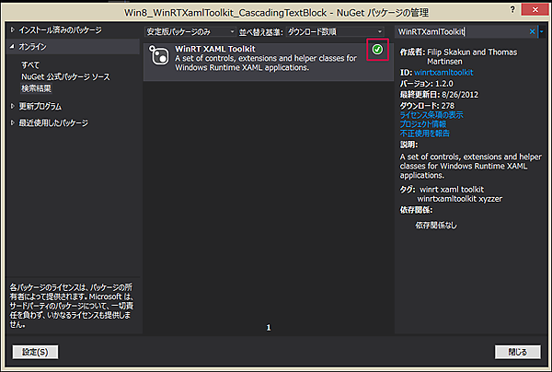Expand インストール済みのパッケージ node

[13, 30]
